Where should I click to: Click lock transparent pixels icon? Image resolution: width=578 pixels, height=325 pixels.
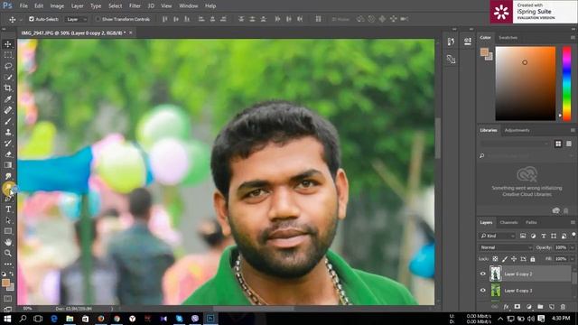point(495,259)
